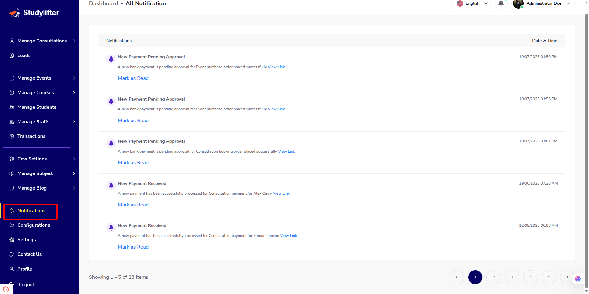Expand the Manage Events submenu chevron
This screenshot has width=589, height=294.
[74, 78]
